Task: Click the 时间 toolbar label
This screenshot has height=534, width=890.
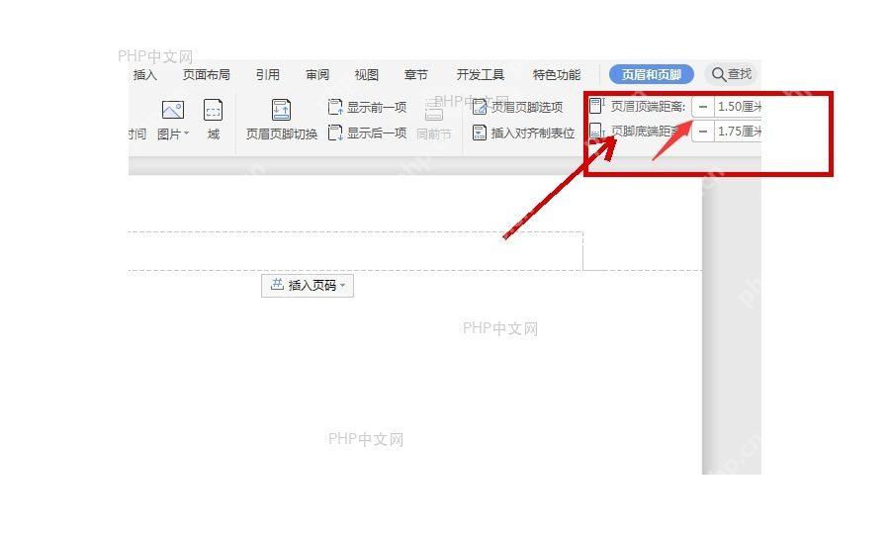Action: point(136,133)
